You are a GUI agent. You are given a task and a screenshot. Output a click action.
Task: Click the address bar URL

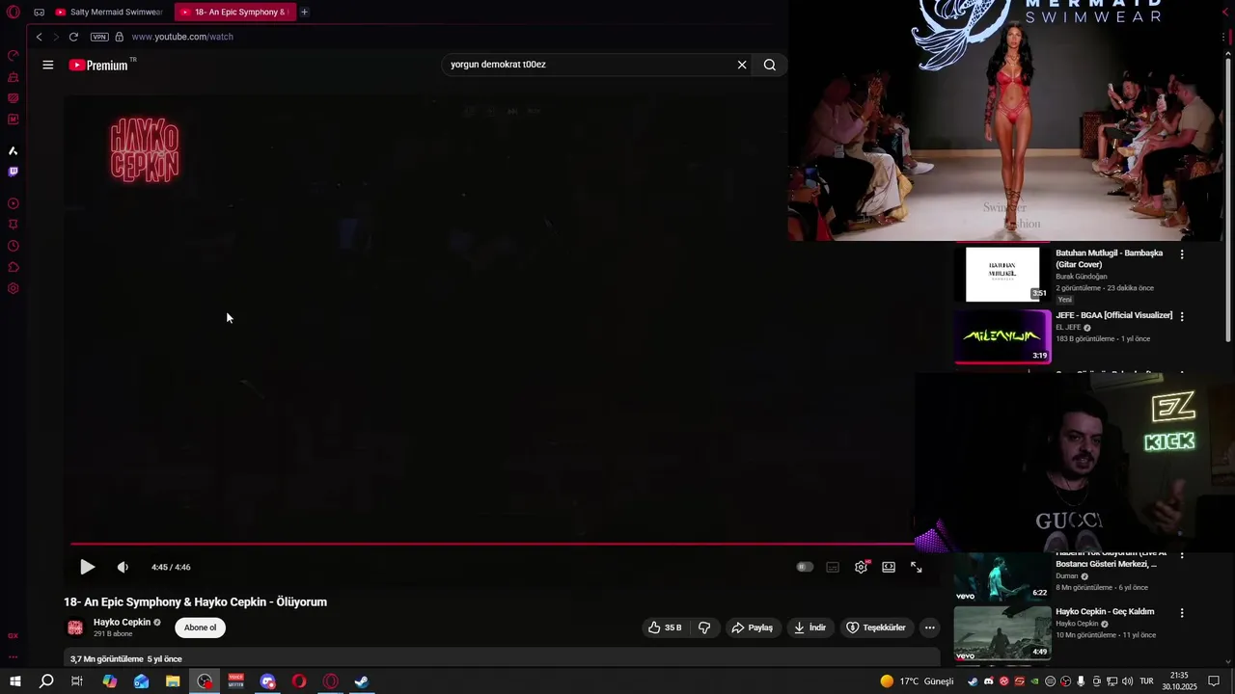(182, 37)
